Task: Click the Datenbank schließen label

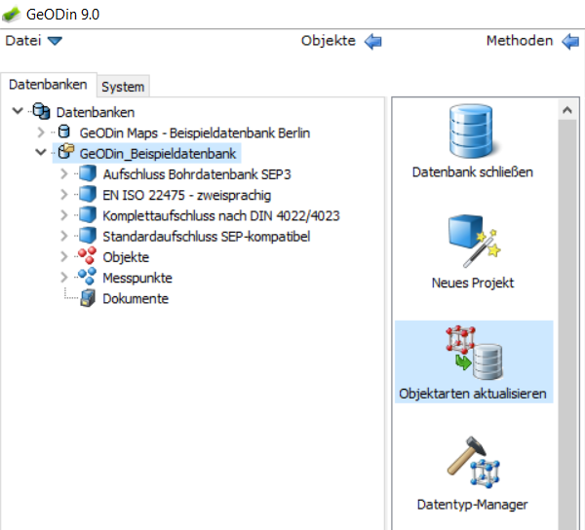Action: click(x=472, y=172)
